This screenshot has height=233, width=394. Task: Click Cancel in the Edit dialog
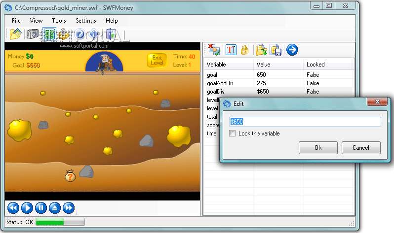pos(361,148)
